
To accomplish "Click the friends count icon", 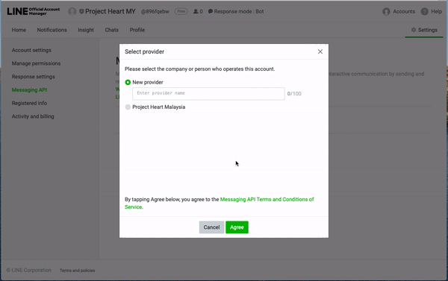I will (x=196, y=11).
